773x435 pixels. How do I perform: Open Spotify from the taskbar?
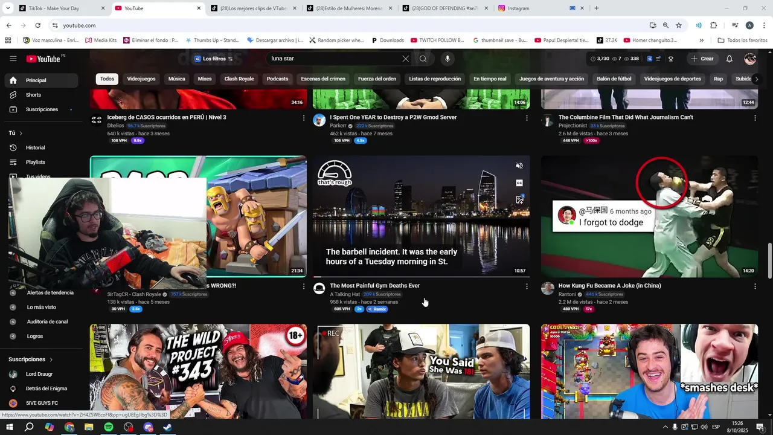[109, 427]
